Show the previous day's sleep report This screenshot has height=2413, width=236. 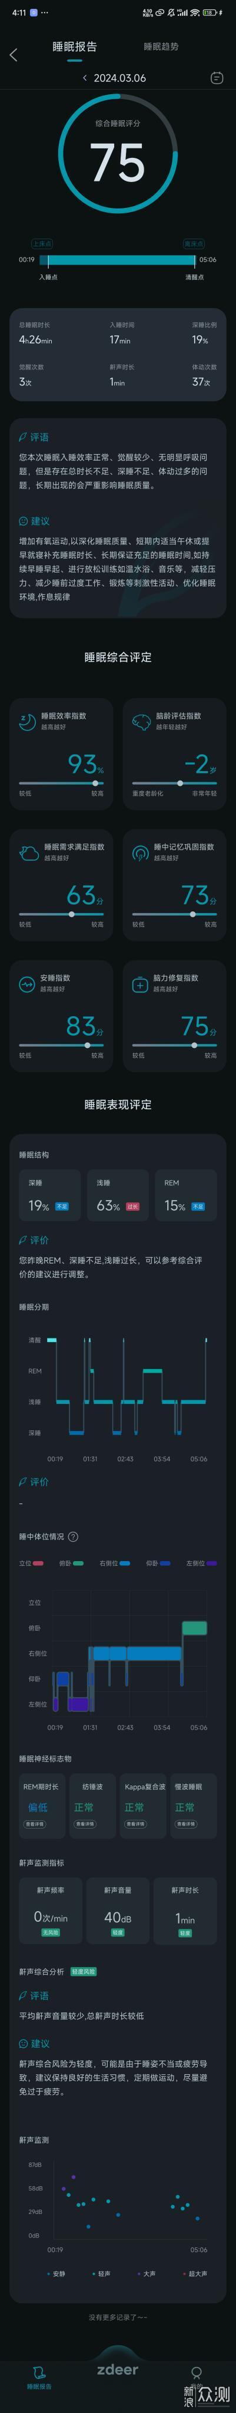84,79
